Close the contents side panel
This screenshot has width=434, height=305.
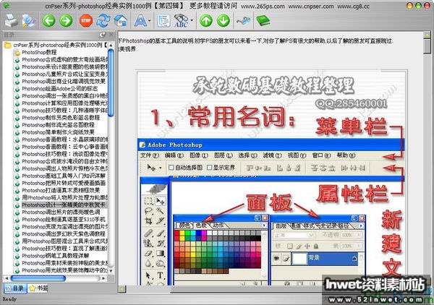(111, 35)
